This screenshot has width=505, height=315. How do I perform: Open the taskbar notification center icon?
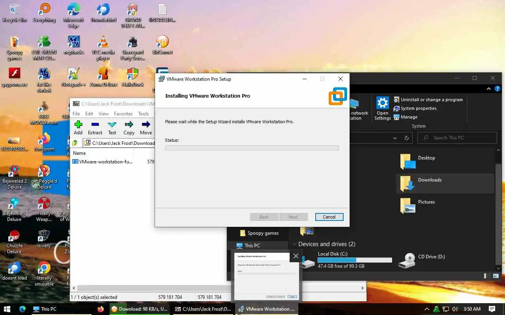click(x=492, y=309)
